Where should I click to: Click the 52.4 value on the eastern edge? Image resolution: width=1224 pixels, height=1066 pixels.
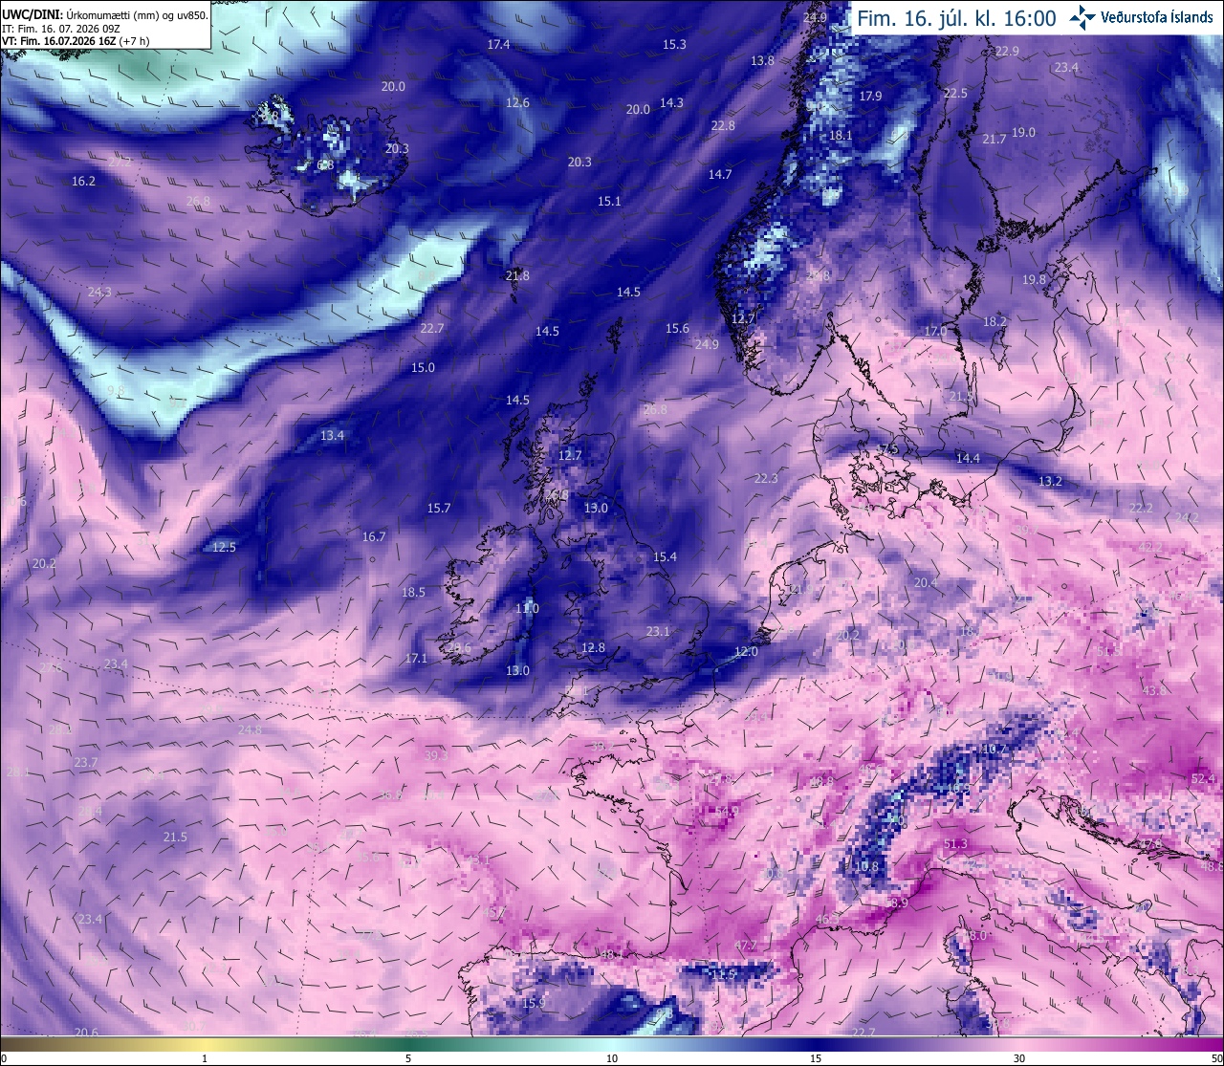(1203, 778)
